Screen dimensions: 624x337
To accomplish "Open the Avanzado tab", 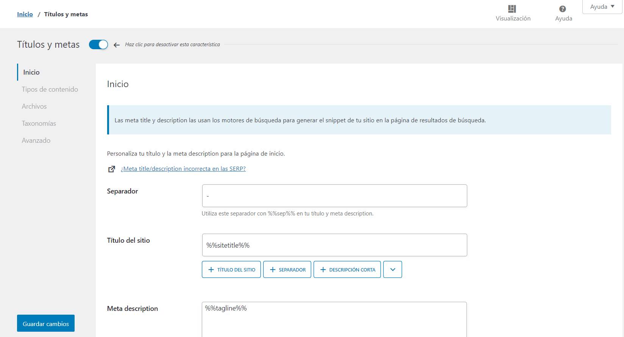I will point(36,140).
